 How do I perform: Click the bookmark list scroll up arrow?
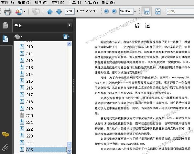[x=69, y=44]
